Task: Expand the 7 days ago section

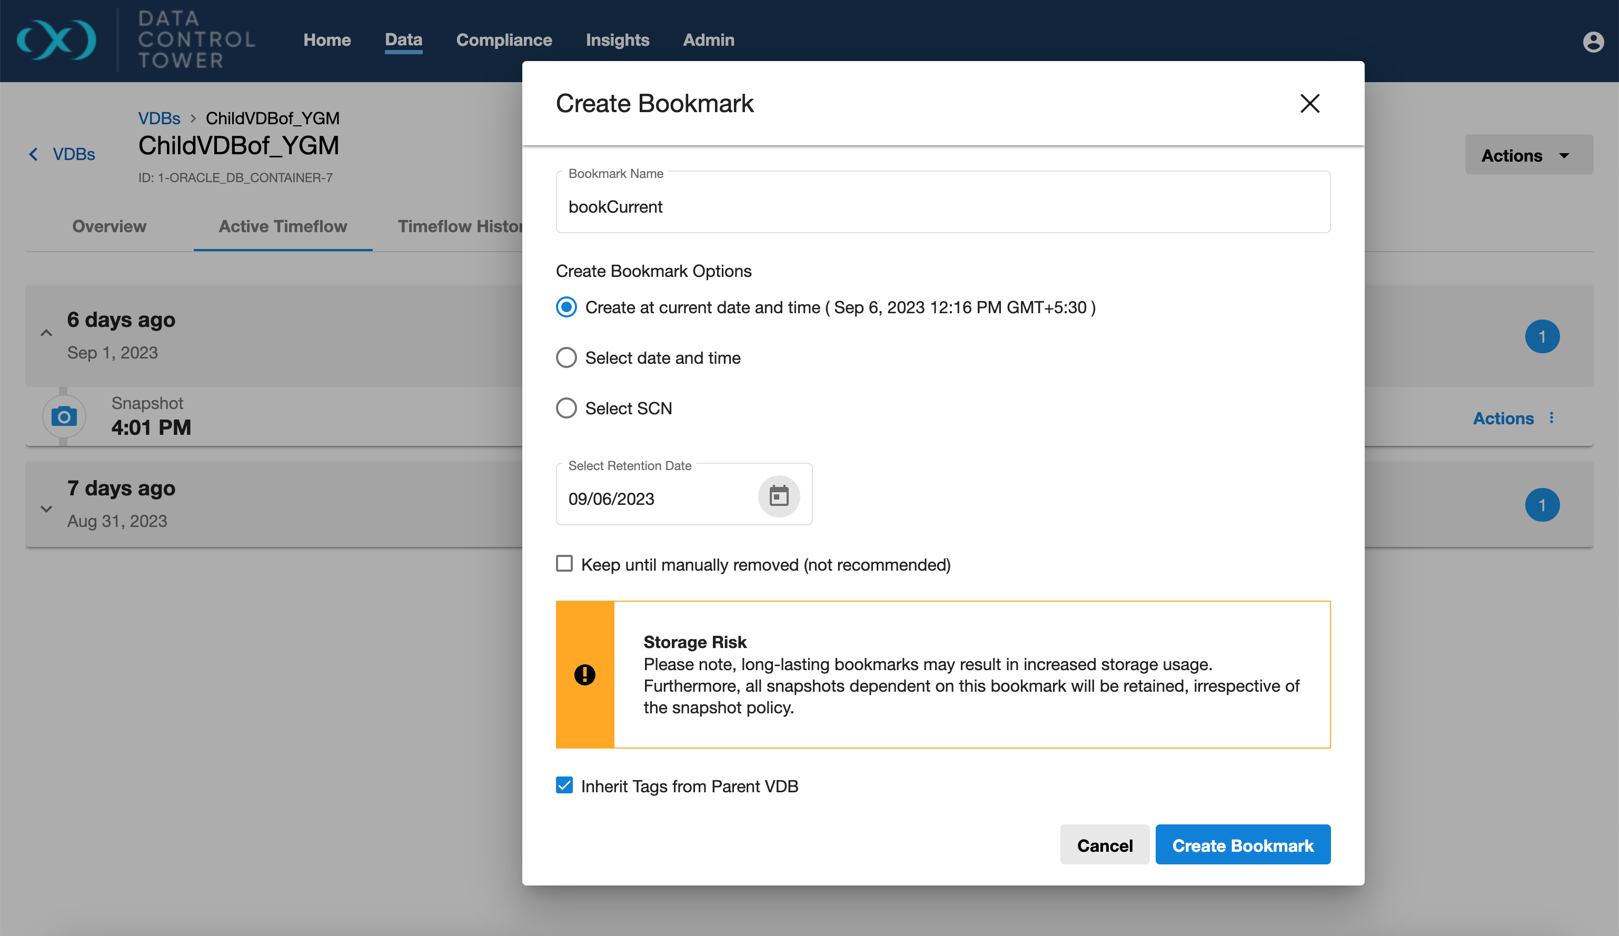Action: (x=46, y=509)
